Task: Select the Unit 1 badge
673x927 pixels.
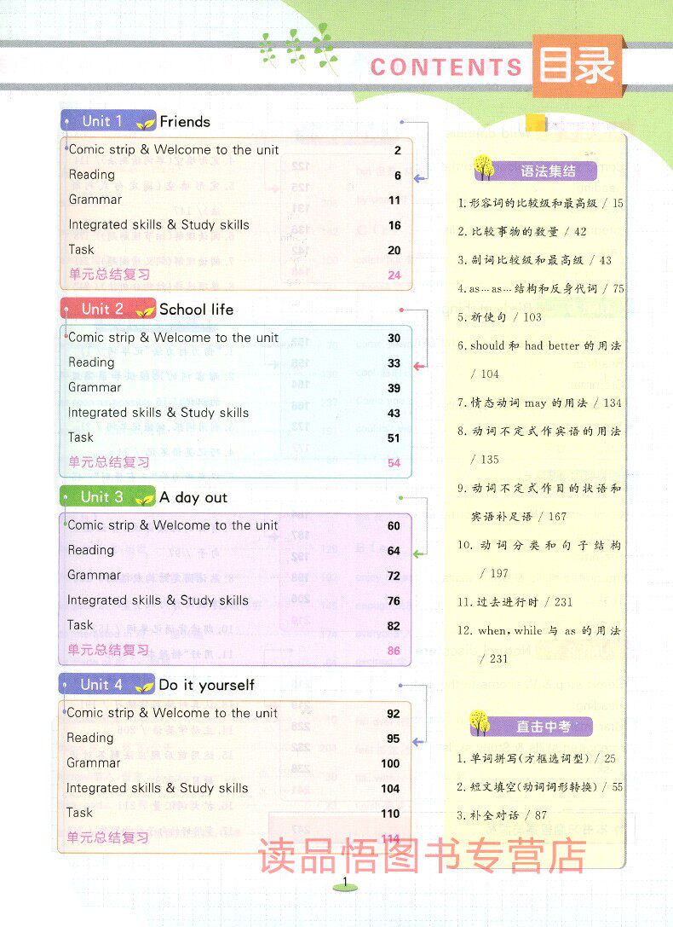Action: pyautogui.click(x=108, y=121)
